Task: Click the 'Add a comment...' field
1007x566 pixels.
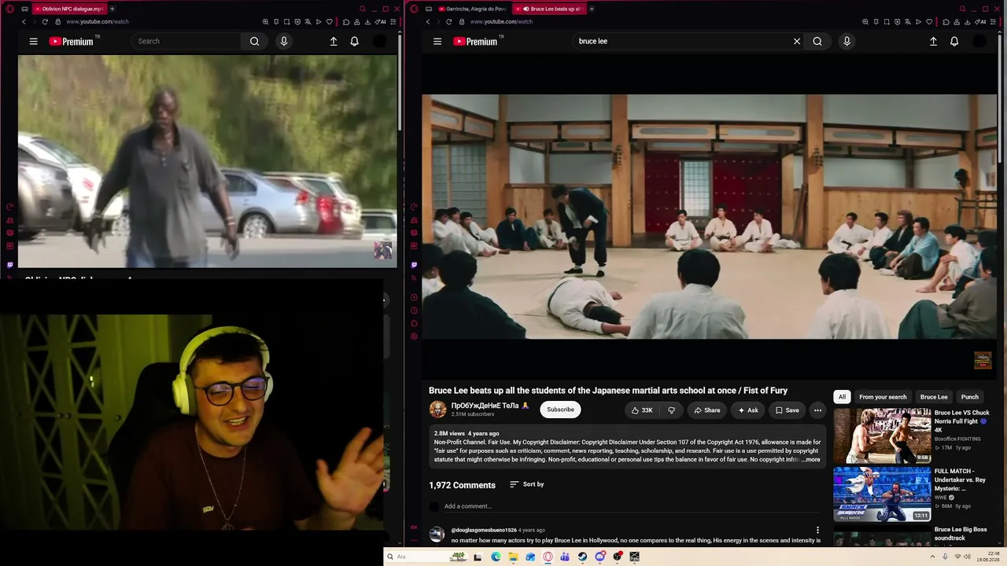Action: (x=633, y=506)
